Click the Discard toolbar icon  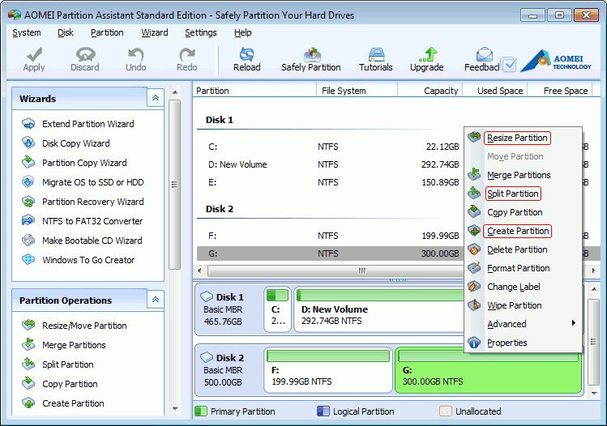[x=85, y=54]
